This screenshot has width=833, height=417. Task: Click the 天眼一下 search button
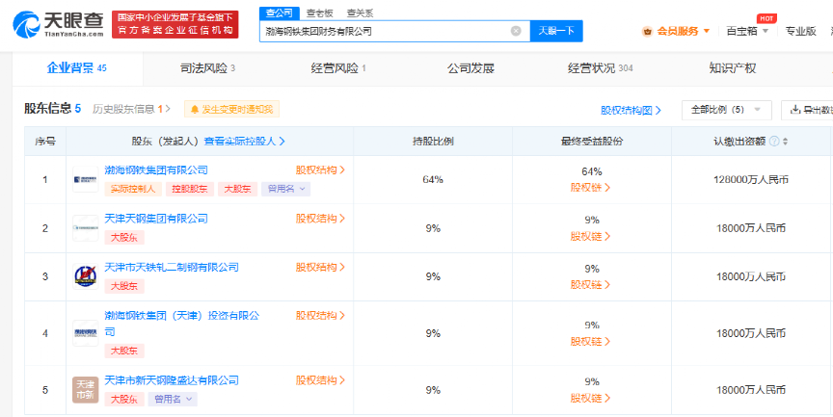[556, 31]
